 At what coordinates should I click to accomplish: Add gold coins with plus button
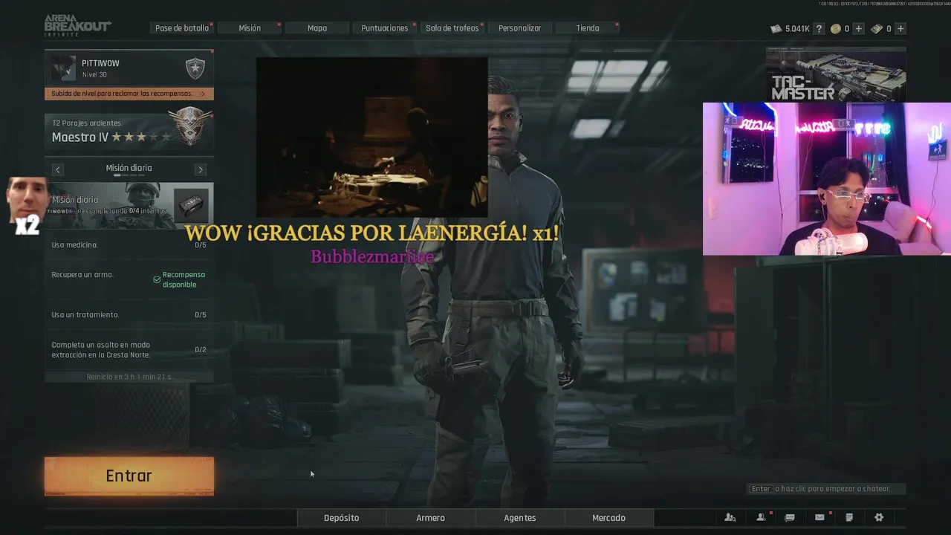(x=859, y=29)
